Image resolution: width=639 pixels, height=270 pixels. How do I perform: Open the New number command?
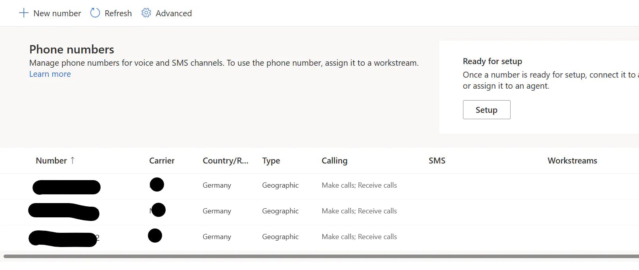pyautogui.click(x=50, y=13)
